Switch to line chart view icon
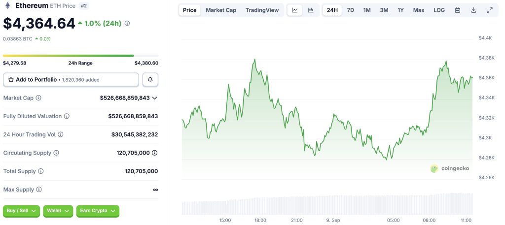The image size is (505, 225). (294, 10)
